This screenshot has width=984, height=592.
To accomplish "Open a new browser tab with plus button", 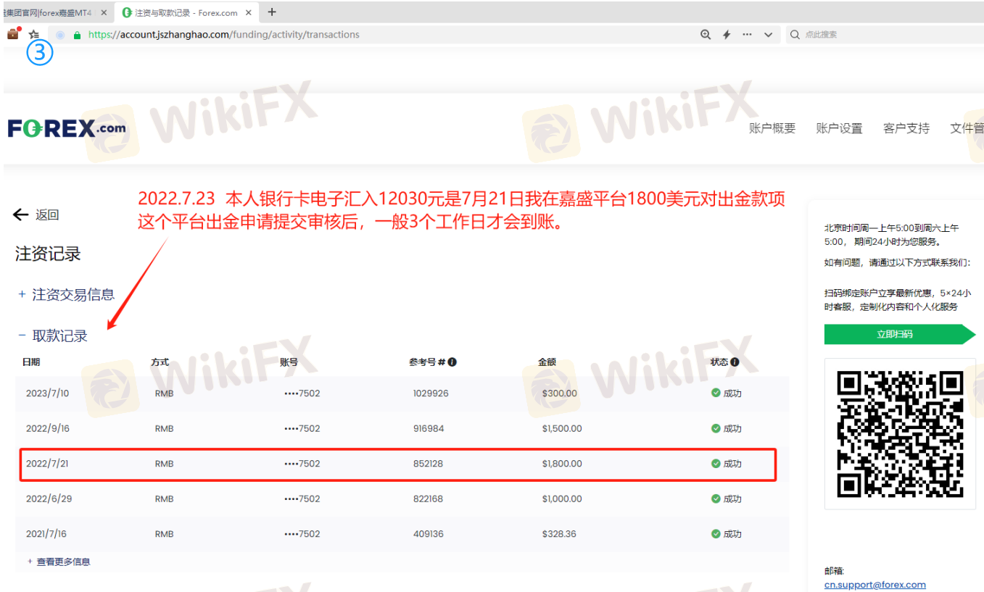I will (x=272, y=12).
